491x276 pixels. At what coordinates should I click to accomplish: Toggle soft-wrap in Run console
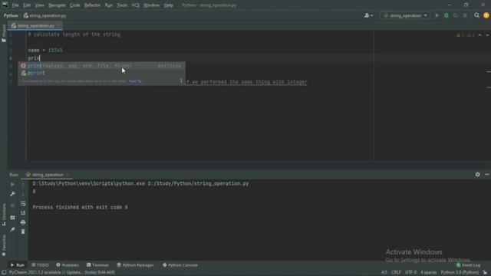[23, 204]
